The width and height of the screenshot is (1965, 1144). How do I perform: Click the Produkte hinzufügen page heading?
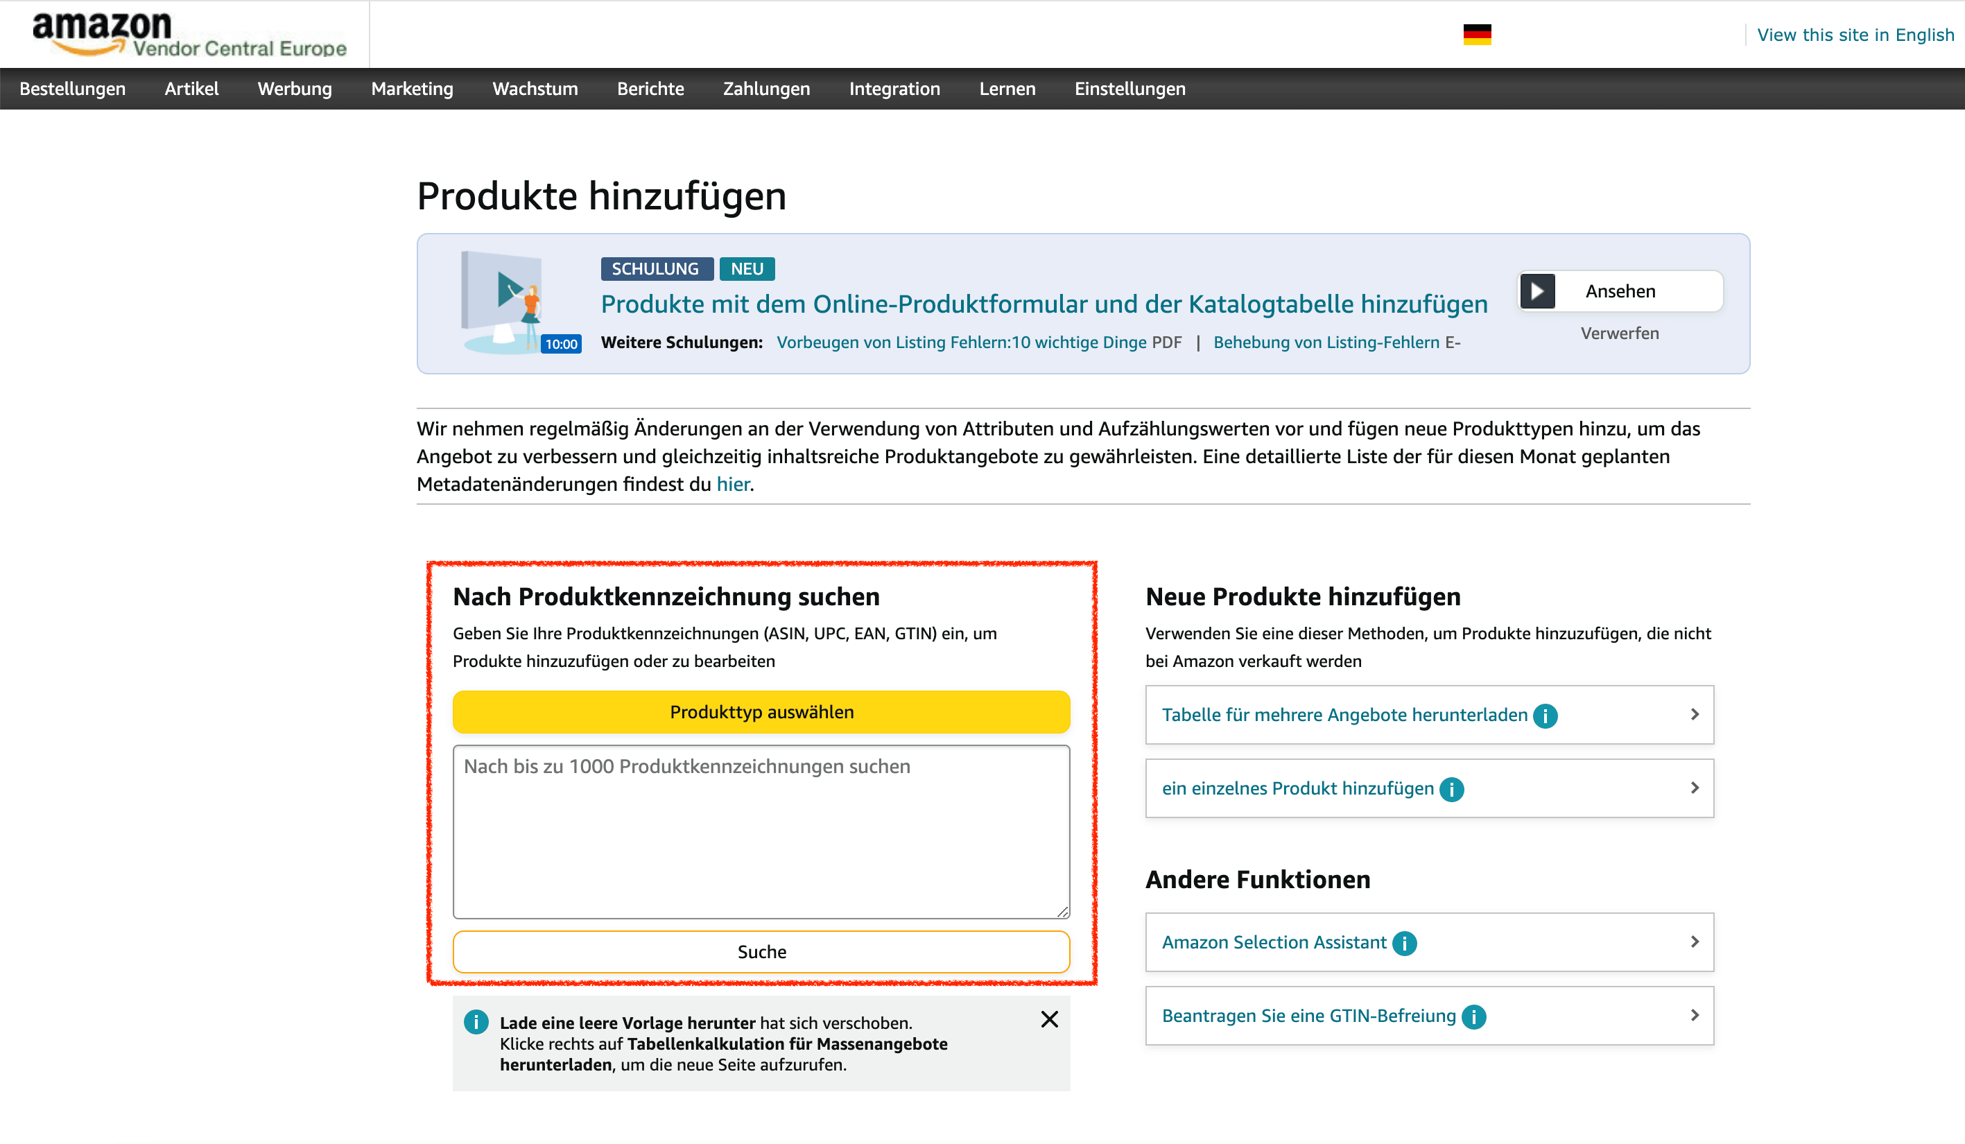pos(601,196)
